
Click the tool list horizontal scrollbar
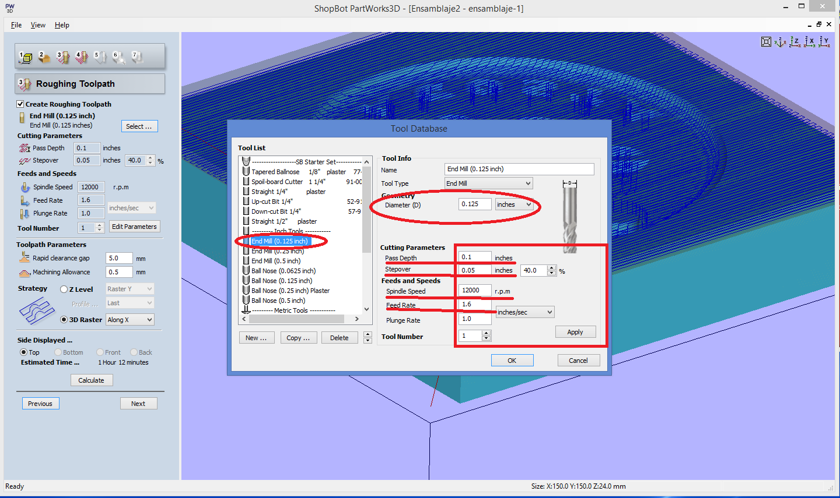click(300, 319)
